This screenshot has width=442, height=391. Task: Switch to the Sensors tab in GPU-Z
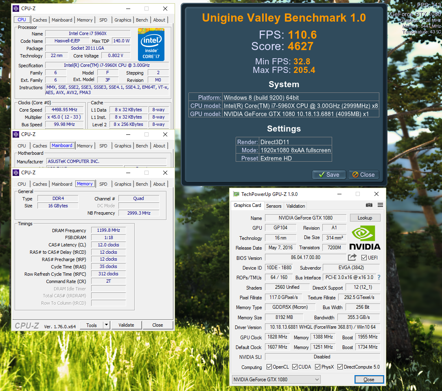click(x=274, y=206)
